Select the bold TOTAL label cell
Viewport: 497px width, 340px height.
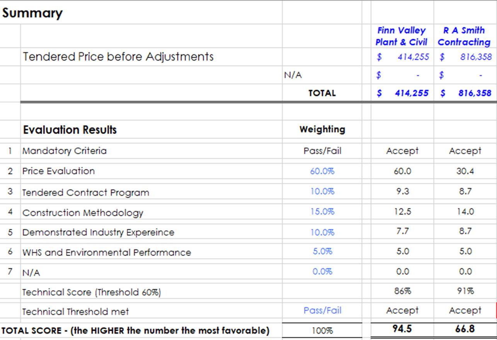pyautogui.click(x=322, y=93)
